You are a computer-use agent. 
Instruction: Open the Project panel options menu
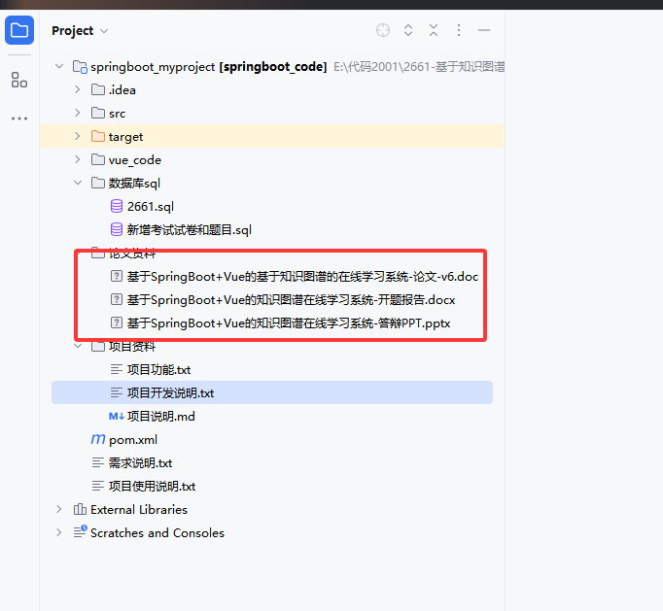[x=459, y=30]
